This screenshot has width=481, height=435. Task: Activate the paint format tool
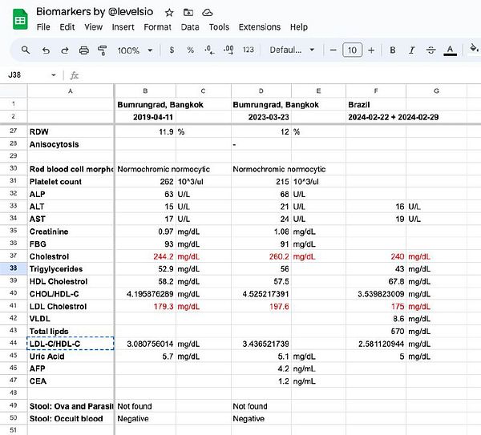coord(102,50)
